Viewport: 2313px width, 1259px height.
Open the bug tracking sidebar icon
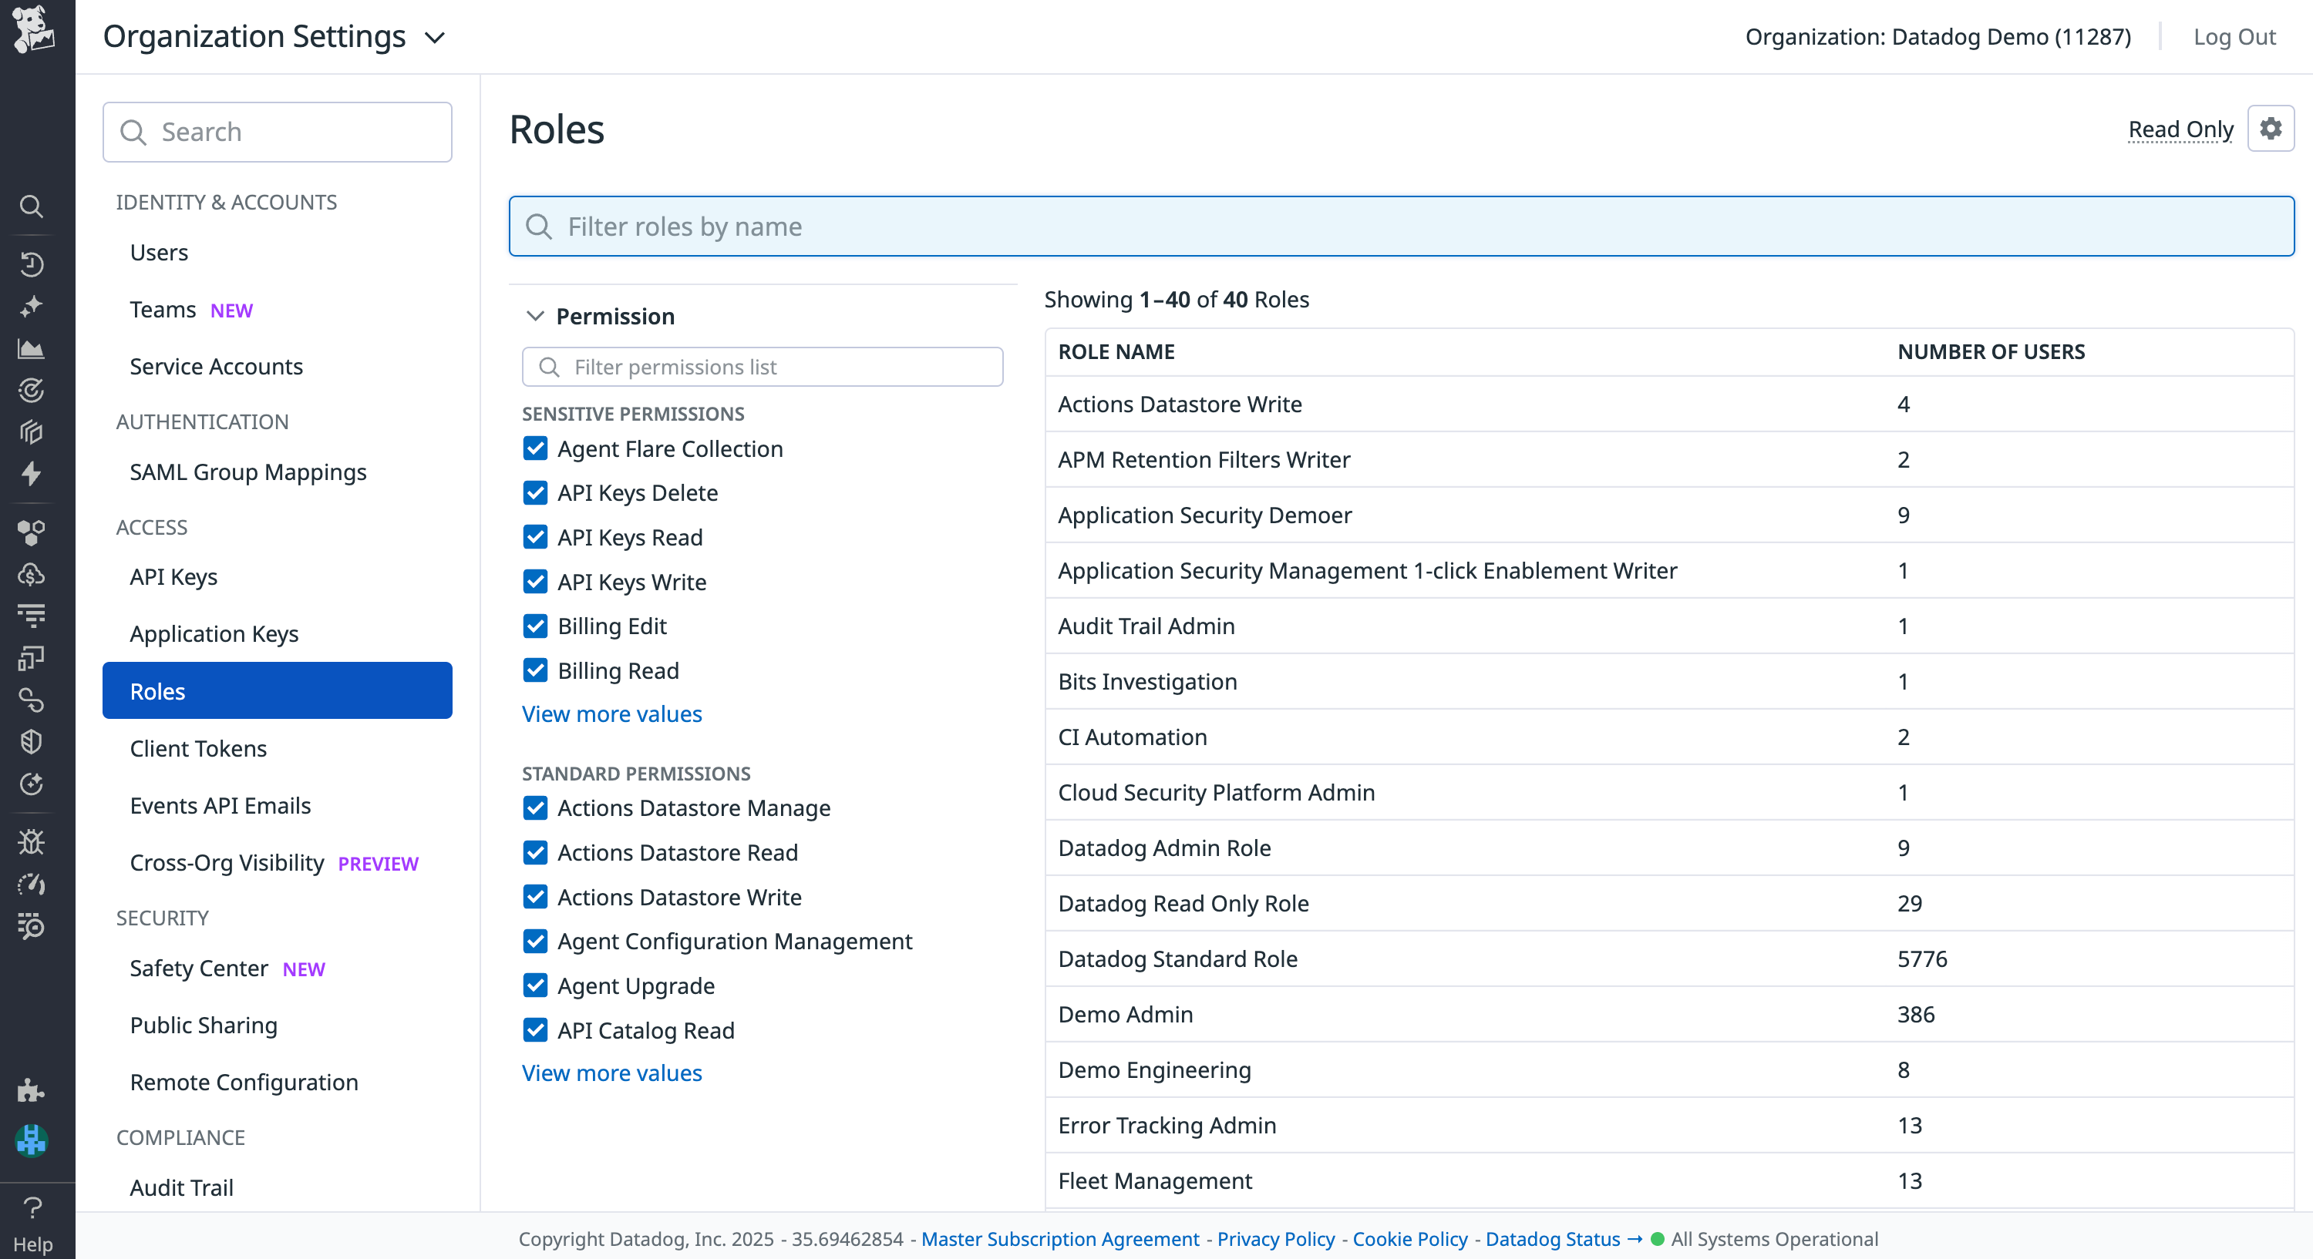(x=32, y=841)
